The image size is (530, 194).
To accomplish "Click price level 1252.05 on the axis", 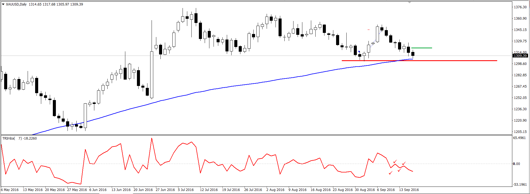I will pyautogui.click(x=520, y=98).
